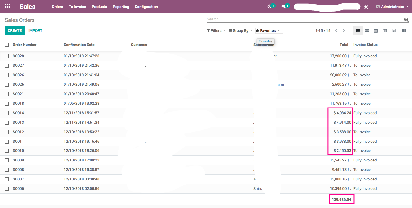Click the date 12/10/2018 02:05:56
This screenshot has height=208, width=412.
[81, 189]
